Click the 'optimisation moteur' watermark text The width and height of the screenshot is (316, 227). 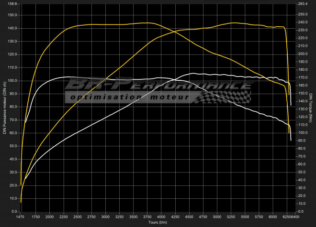(130, 98)
